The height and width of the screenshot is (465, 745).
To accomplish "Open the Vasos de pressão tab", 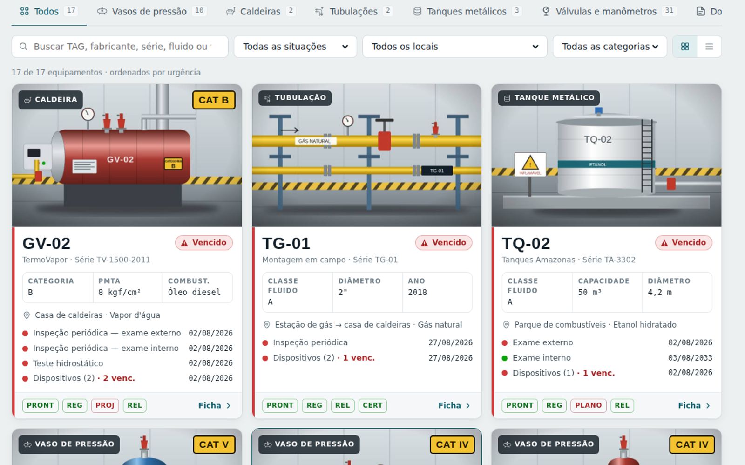I will point(151,11).
